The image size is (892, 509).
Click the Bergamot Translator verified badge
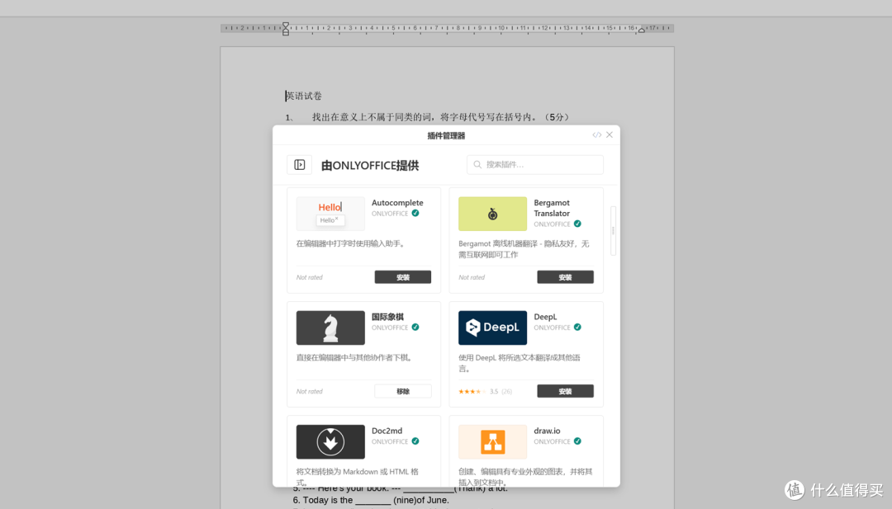point(577,224)
